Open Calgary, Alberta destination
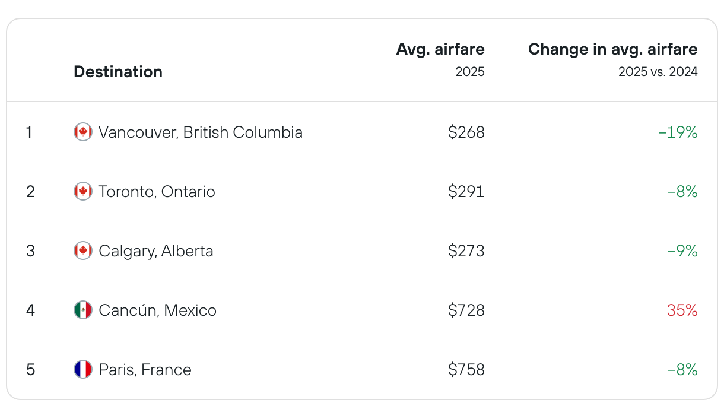The width and height of the screenshot is (724, 406). click(x=156, y=250)
